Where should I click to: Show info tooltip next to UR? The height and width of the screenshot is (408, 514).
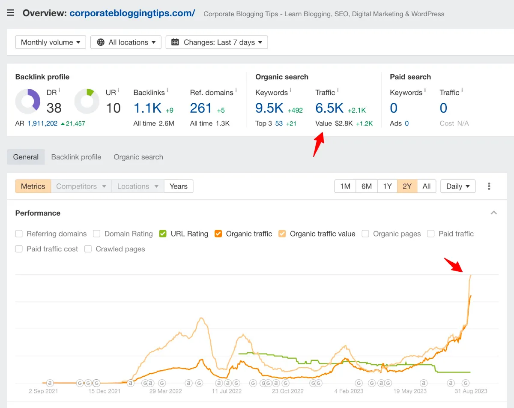pos(118,90)
